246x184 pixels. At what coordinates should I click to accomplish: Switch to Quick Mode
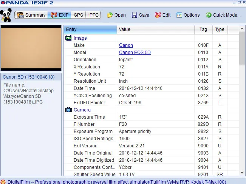point(223,15)
